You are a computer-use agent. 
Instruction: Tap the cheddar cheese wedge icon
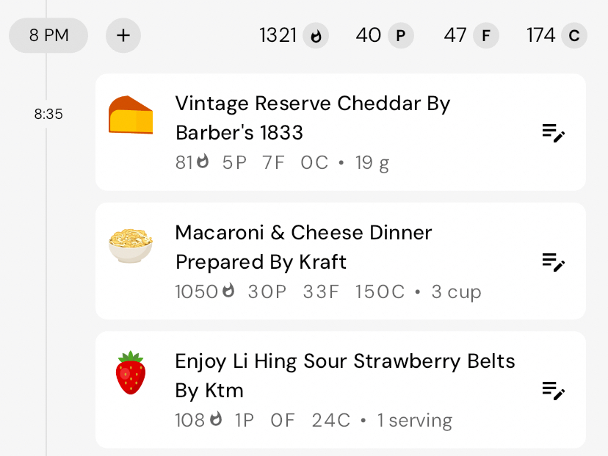click(131, 115)
